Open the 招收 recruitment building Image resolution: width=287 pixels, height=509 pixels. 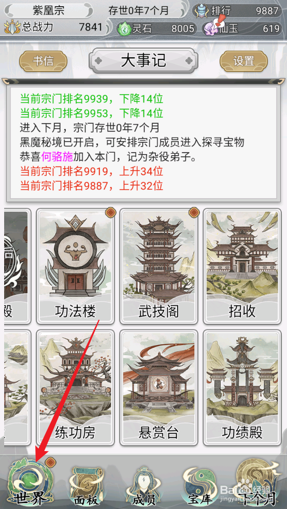point(242,266)
